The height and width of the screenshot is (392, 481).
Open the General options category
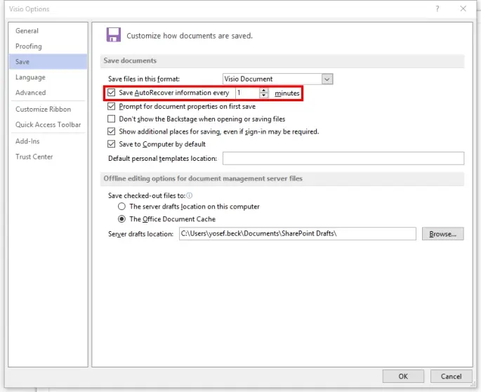tap(27, 31)
